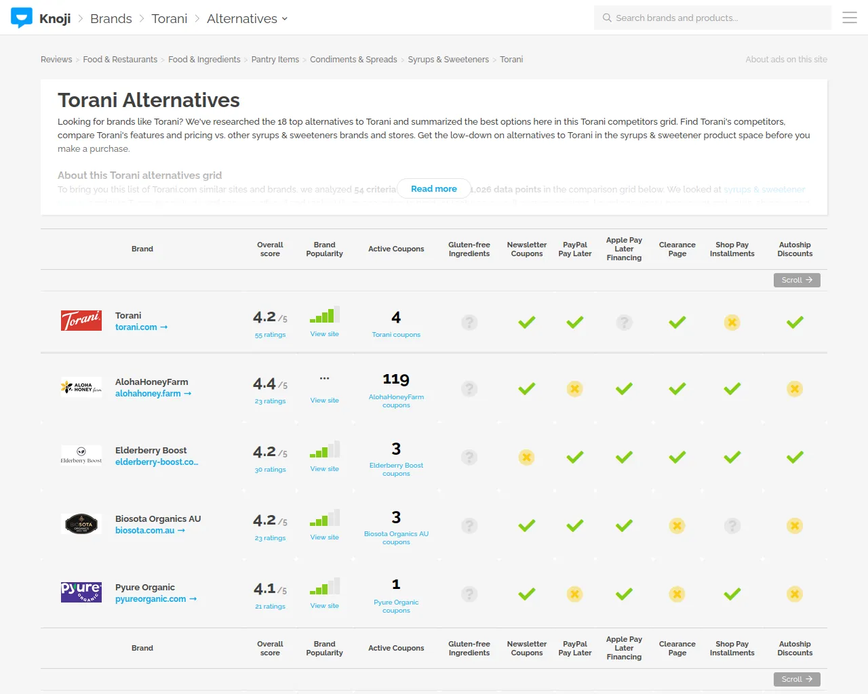Go to Syrups & Sweeteners breadcrumb

448,60
